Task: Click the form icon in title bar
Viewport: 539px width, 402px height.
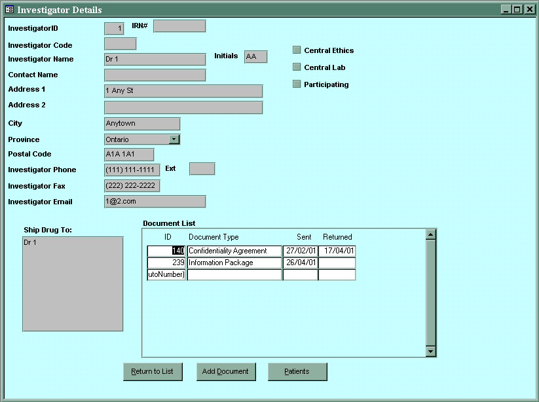Action: 9,10
